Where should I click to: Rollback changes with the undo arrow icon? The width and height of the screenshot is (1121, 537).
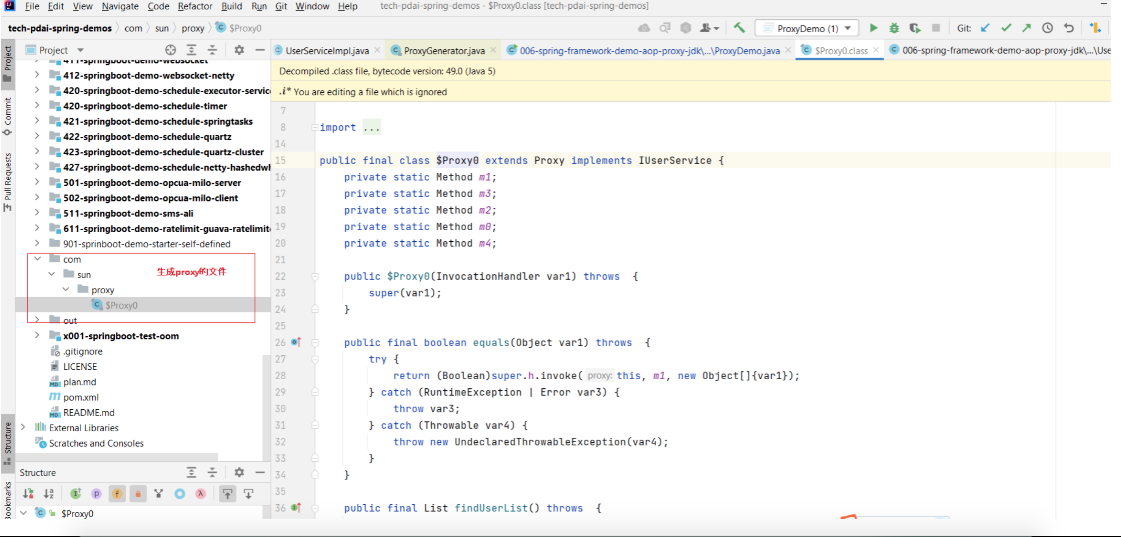click(1069, 28)
